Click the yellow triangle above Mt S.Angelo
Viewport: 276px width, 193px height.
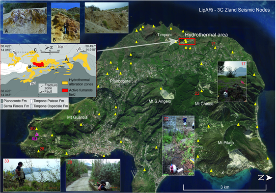[x=161, y=88]
